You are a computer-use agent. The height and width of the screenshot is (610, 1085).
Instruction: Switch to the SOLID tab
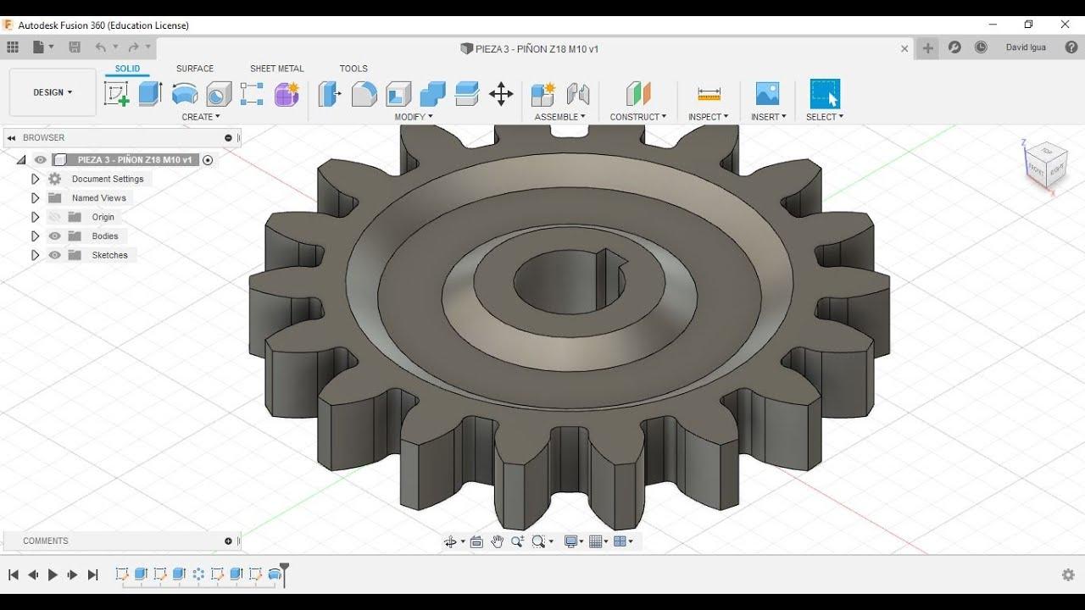[x=128, y=69]
